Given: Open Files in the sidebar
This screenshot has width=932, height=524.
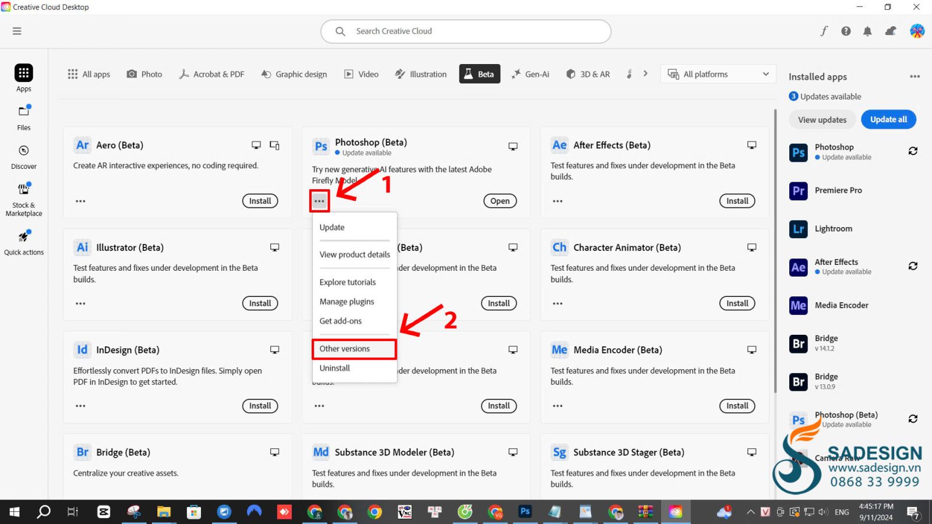Looking at the screenshot, I should pyautogui.click(x=24, y=118).
